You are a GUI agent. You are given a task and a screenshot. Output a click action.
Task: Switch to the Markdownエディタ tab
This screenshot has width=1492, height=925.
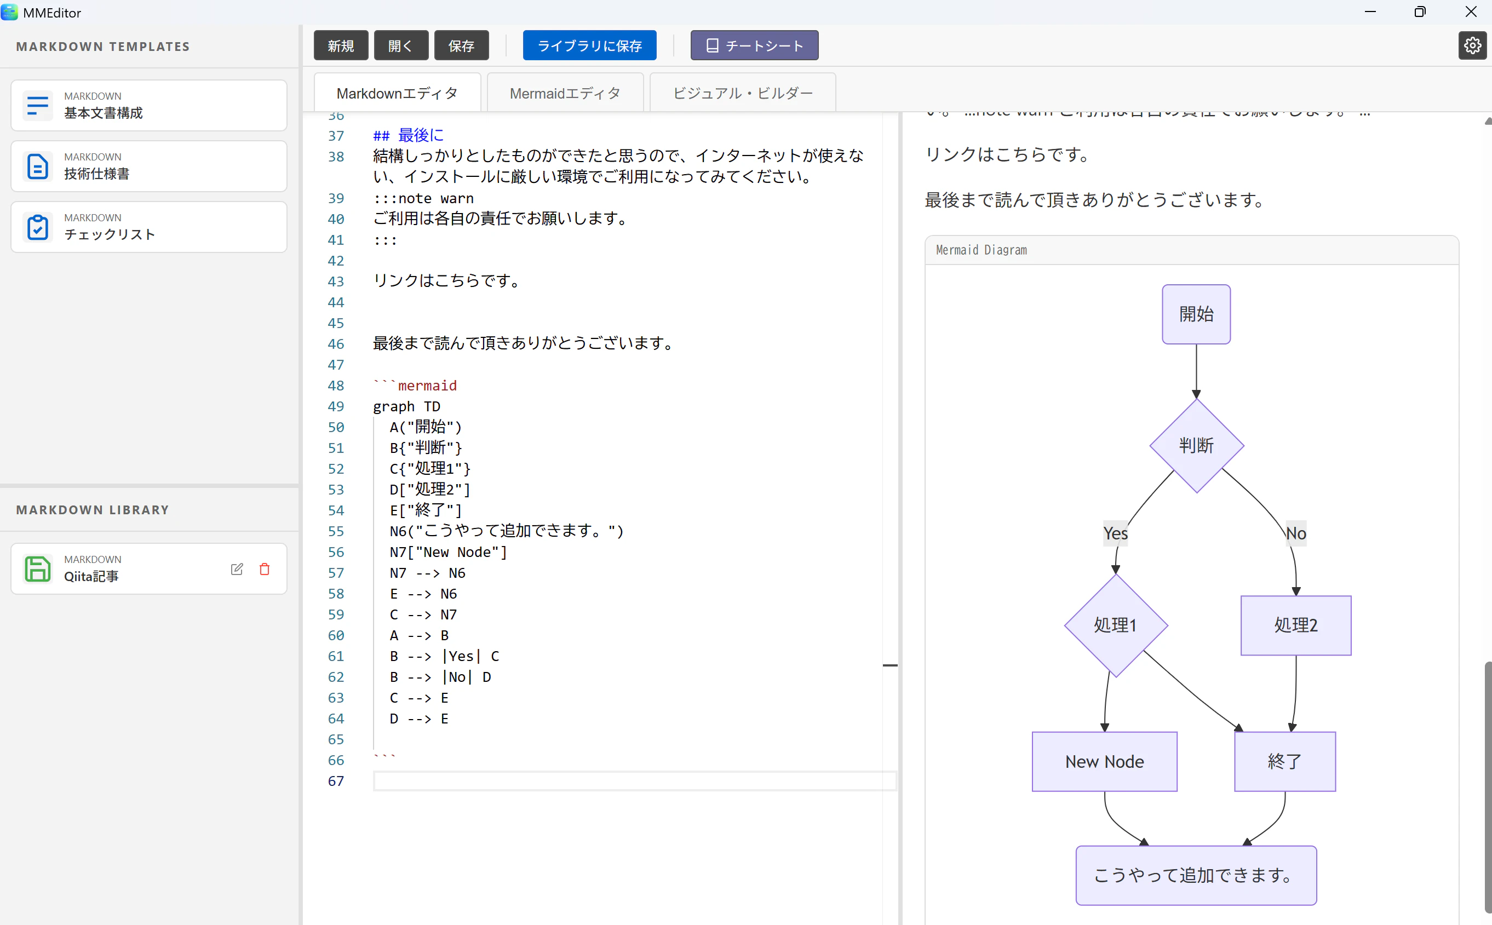(397, 93)
